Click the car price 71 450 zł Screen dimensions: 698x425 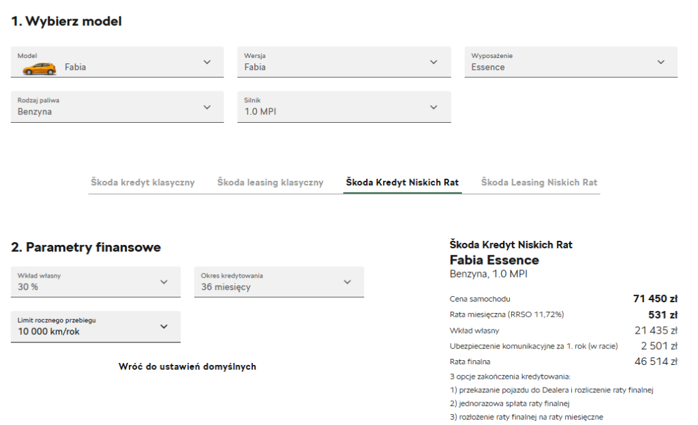tap(655, 299)
